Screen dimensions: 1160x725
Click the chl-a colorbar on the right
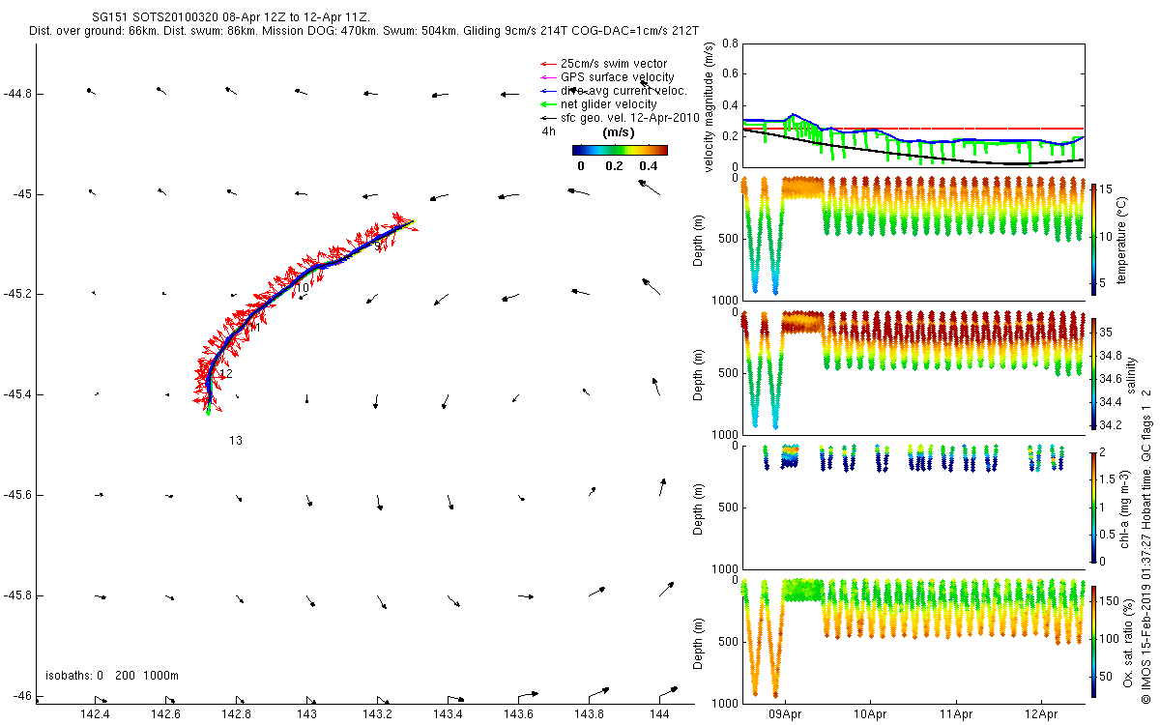tap(1093, 507)
